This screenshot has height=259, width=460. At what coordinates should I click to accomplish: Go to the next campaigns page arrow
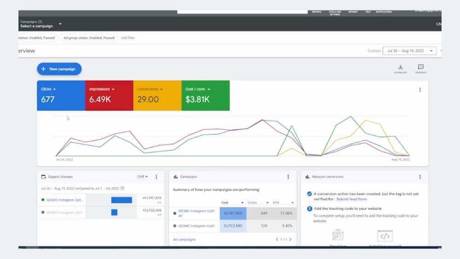[x=290, y=239]
